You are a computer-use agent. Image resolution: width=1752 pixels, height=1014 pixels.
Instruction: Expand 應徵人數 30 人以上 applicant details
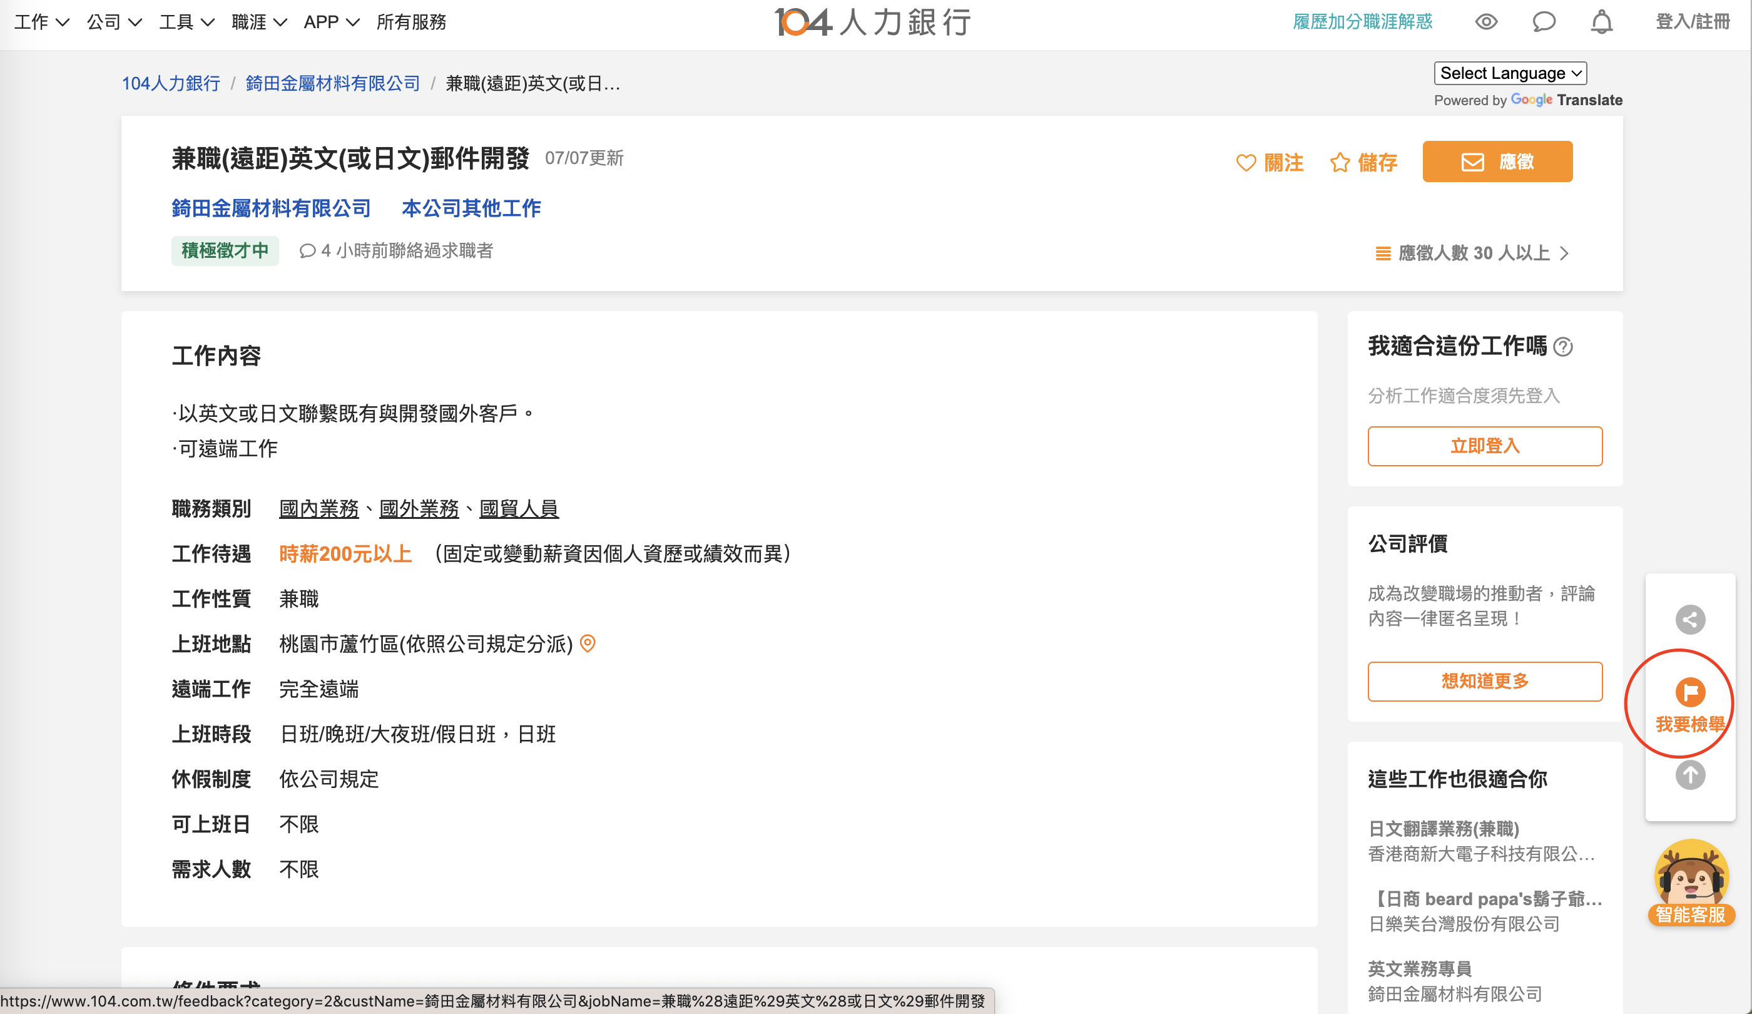tap(1472, 253)
